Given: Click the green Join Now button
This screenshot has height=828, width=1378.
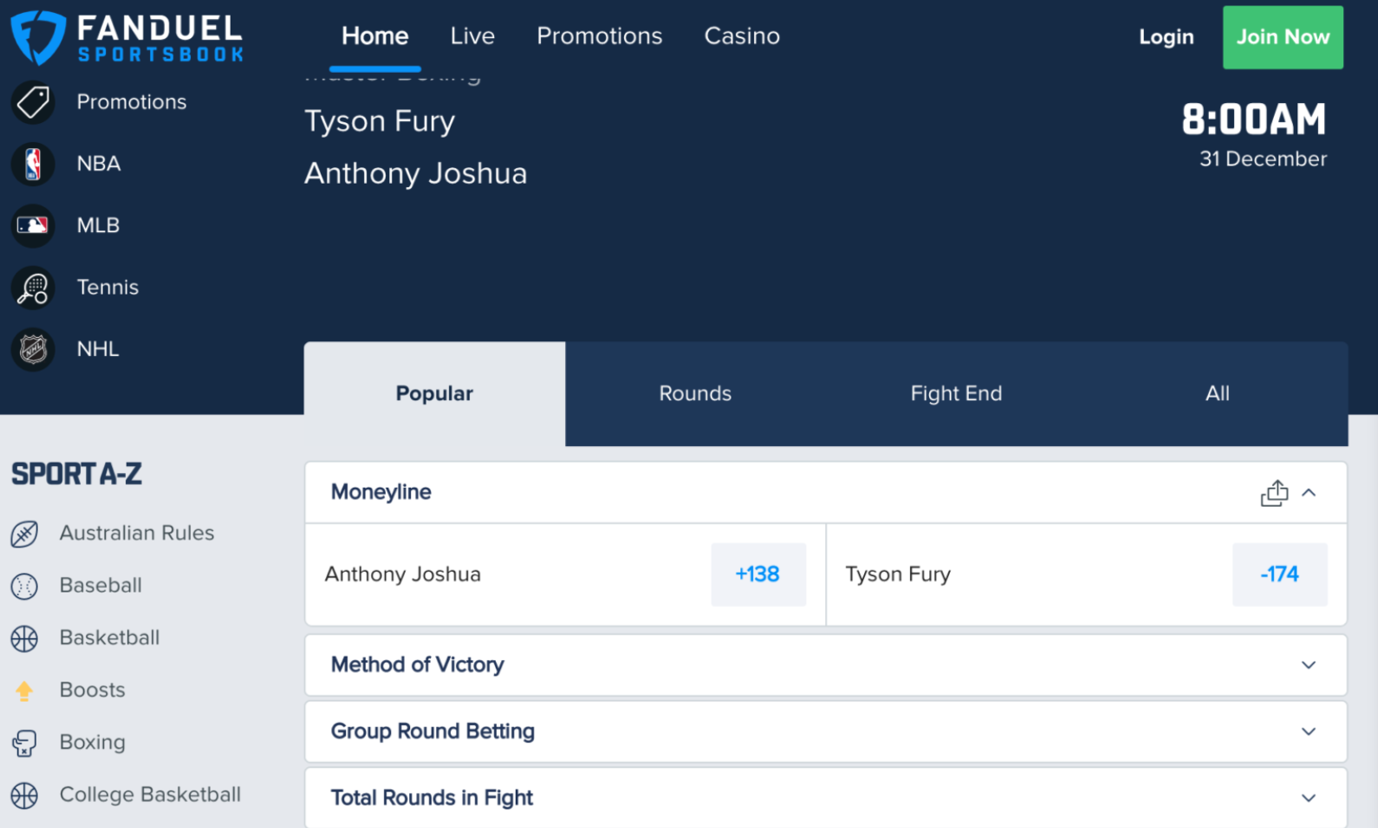Looking at the screenshot, I should pos(1283,37).
